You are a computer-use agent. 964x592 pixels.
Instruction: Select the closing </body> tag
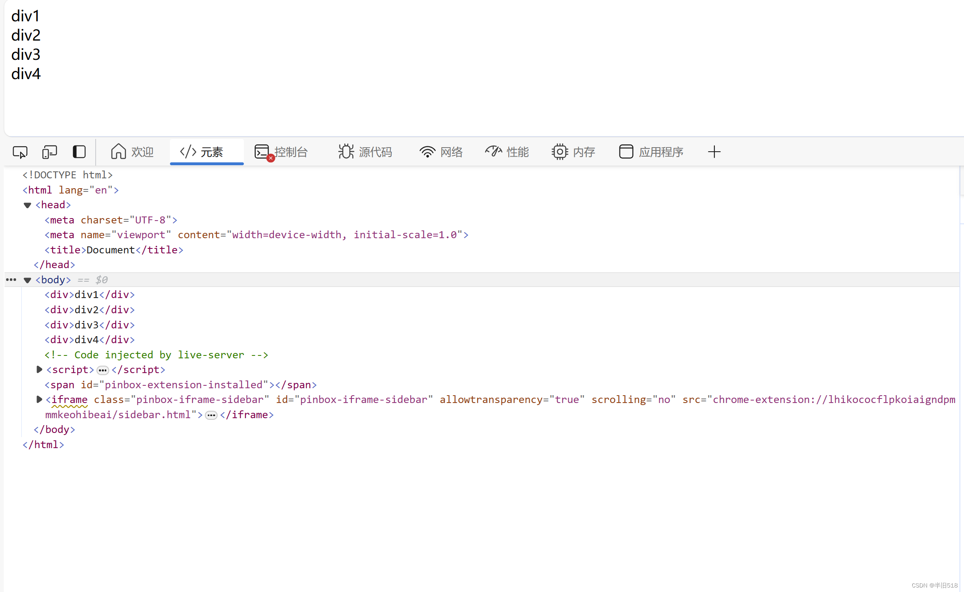point(54,430)
